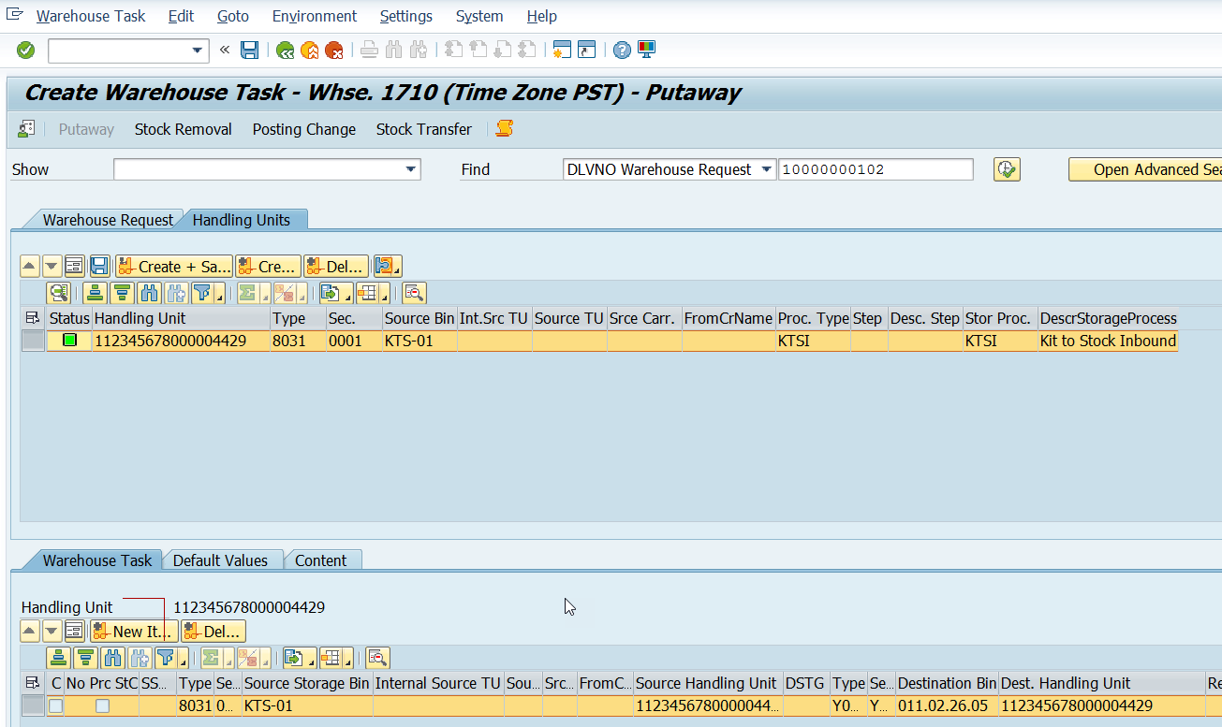Toggle the C checkbox in the warehouse task row
The image size is (1222, 727).
click(56, 706)
